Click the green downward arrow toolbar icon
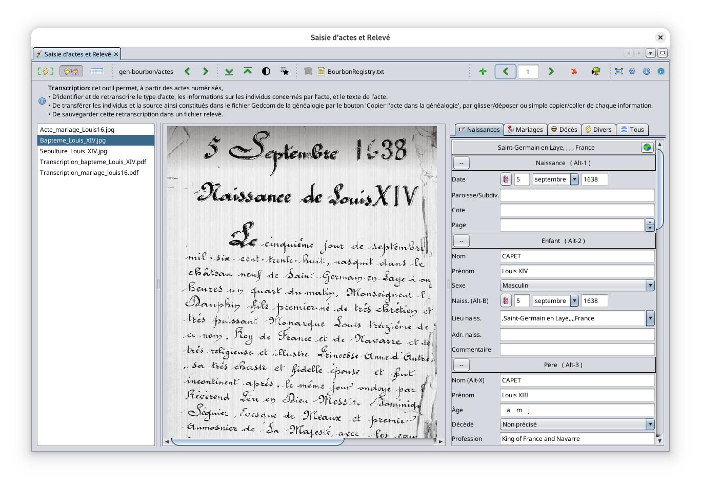The width and height of the screenshot is (701, 486). click(x=229, y=71)
